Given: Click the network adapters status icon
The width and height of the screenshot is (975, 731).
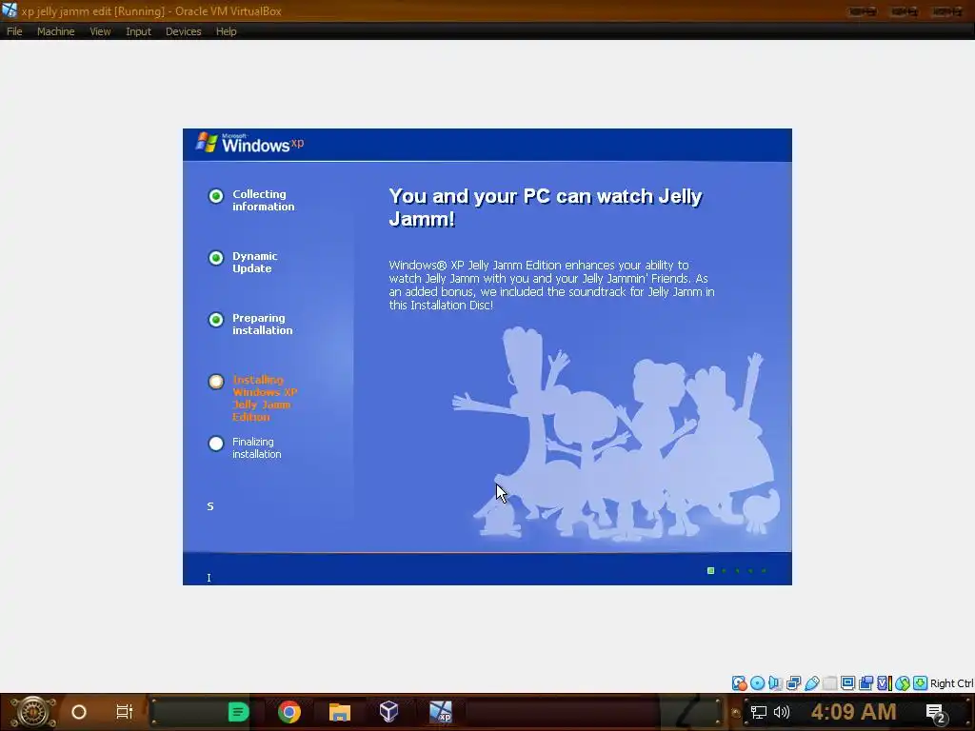Looking at the screenshot, I should [x=793, y=683].
